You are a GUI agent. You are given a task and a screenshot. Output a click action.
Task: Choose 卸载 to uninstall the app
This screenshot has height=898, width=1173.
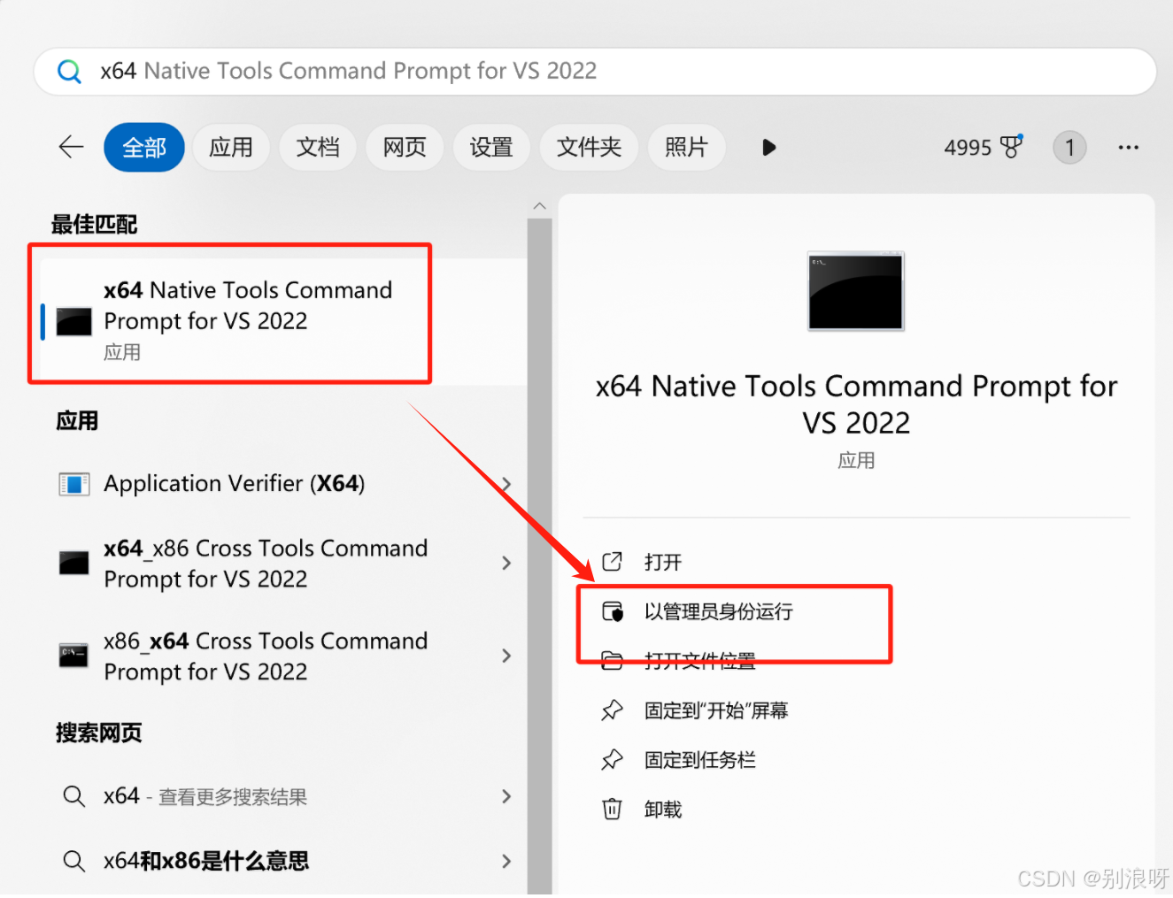[x=663, y=810]
